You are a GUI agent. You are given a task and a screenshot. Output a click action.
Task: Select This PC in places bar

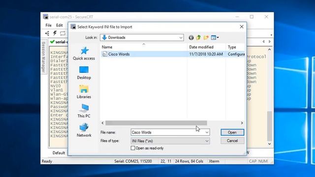click(x=84, y=111)
